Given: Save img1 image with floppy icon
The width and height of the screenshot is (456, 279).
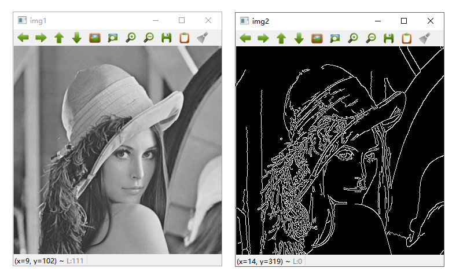Looking at the screenshot, I should 167,38.
